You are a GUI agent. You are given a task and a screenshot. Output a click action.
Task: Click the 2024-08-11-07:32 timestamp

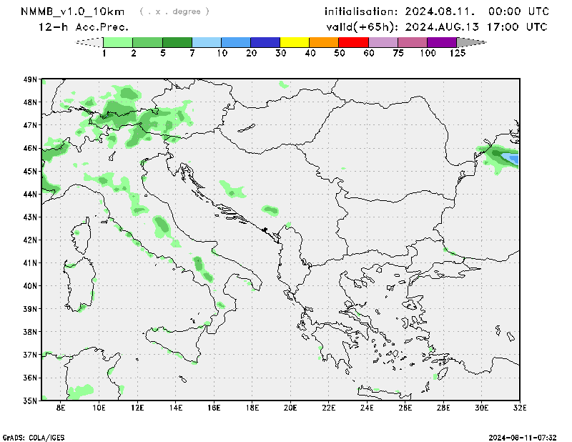[x=529, y=436]
